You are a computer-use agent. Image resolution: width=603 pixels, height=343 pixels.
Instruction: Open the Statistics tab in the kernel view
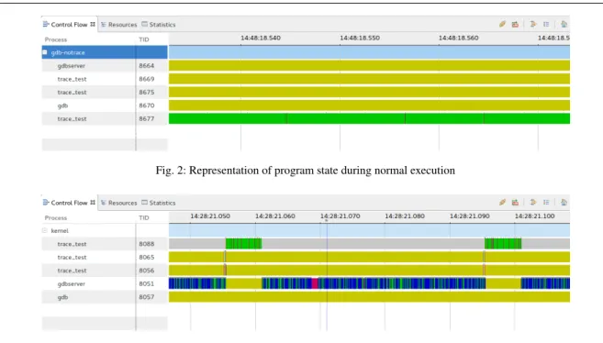click(x=159, y=203)
